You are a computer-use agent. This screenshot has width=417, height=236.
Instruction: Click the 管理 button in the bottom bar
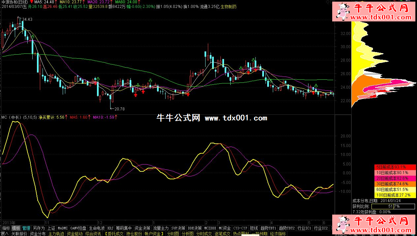tap(26, 228)
